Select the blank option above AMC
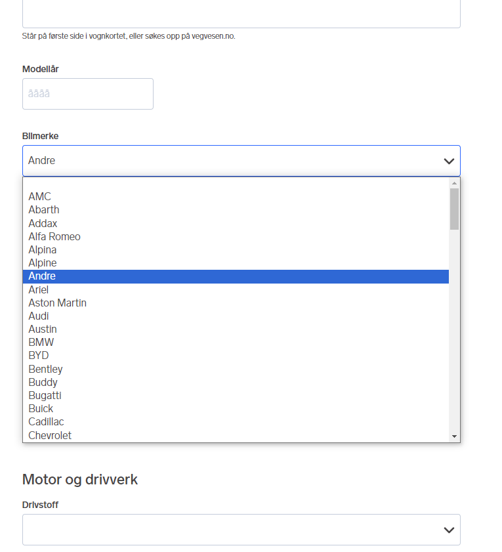This screenshot has height=552, width=502. (x=236, y=184)
